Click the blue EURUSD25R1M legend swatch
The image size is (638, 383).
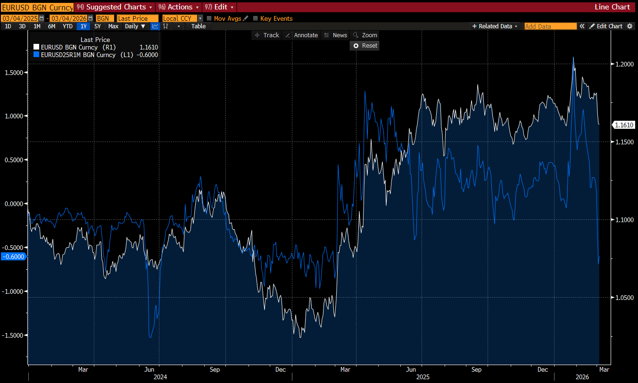pyautogui.click(x=37, y=55)
